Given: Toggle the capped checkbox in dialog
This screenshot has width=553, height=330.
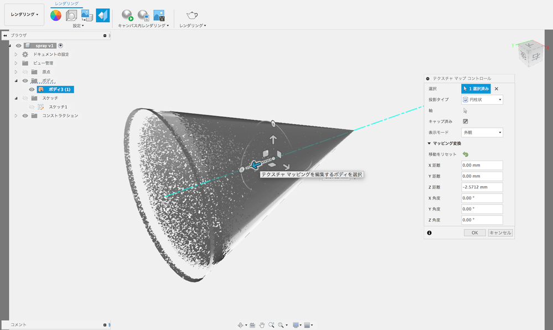Looking at the screenshot, I should 466,121.
